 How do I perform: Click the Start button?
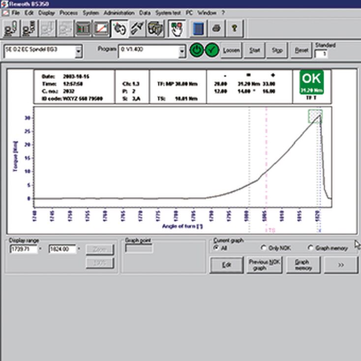(254, 50)
